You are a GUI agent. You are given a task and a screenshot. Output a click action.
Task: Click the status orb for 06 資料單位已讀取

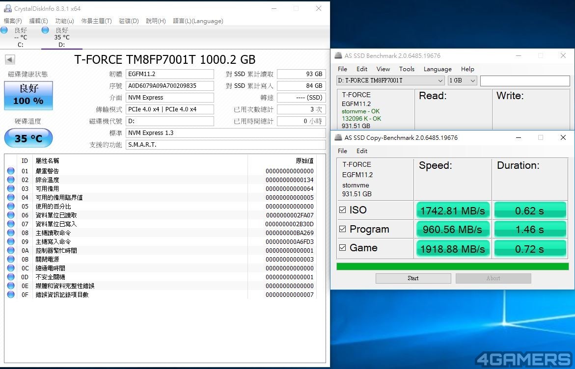point(11,215)
